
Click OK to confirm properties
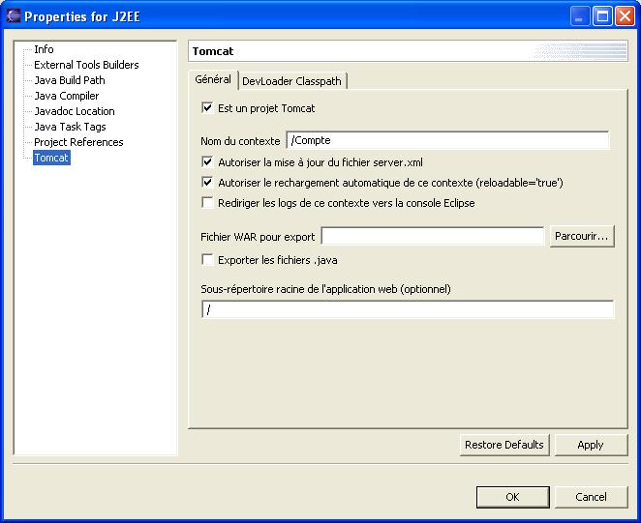point(512,497)
